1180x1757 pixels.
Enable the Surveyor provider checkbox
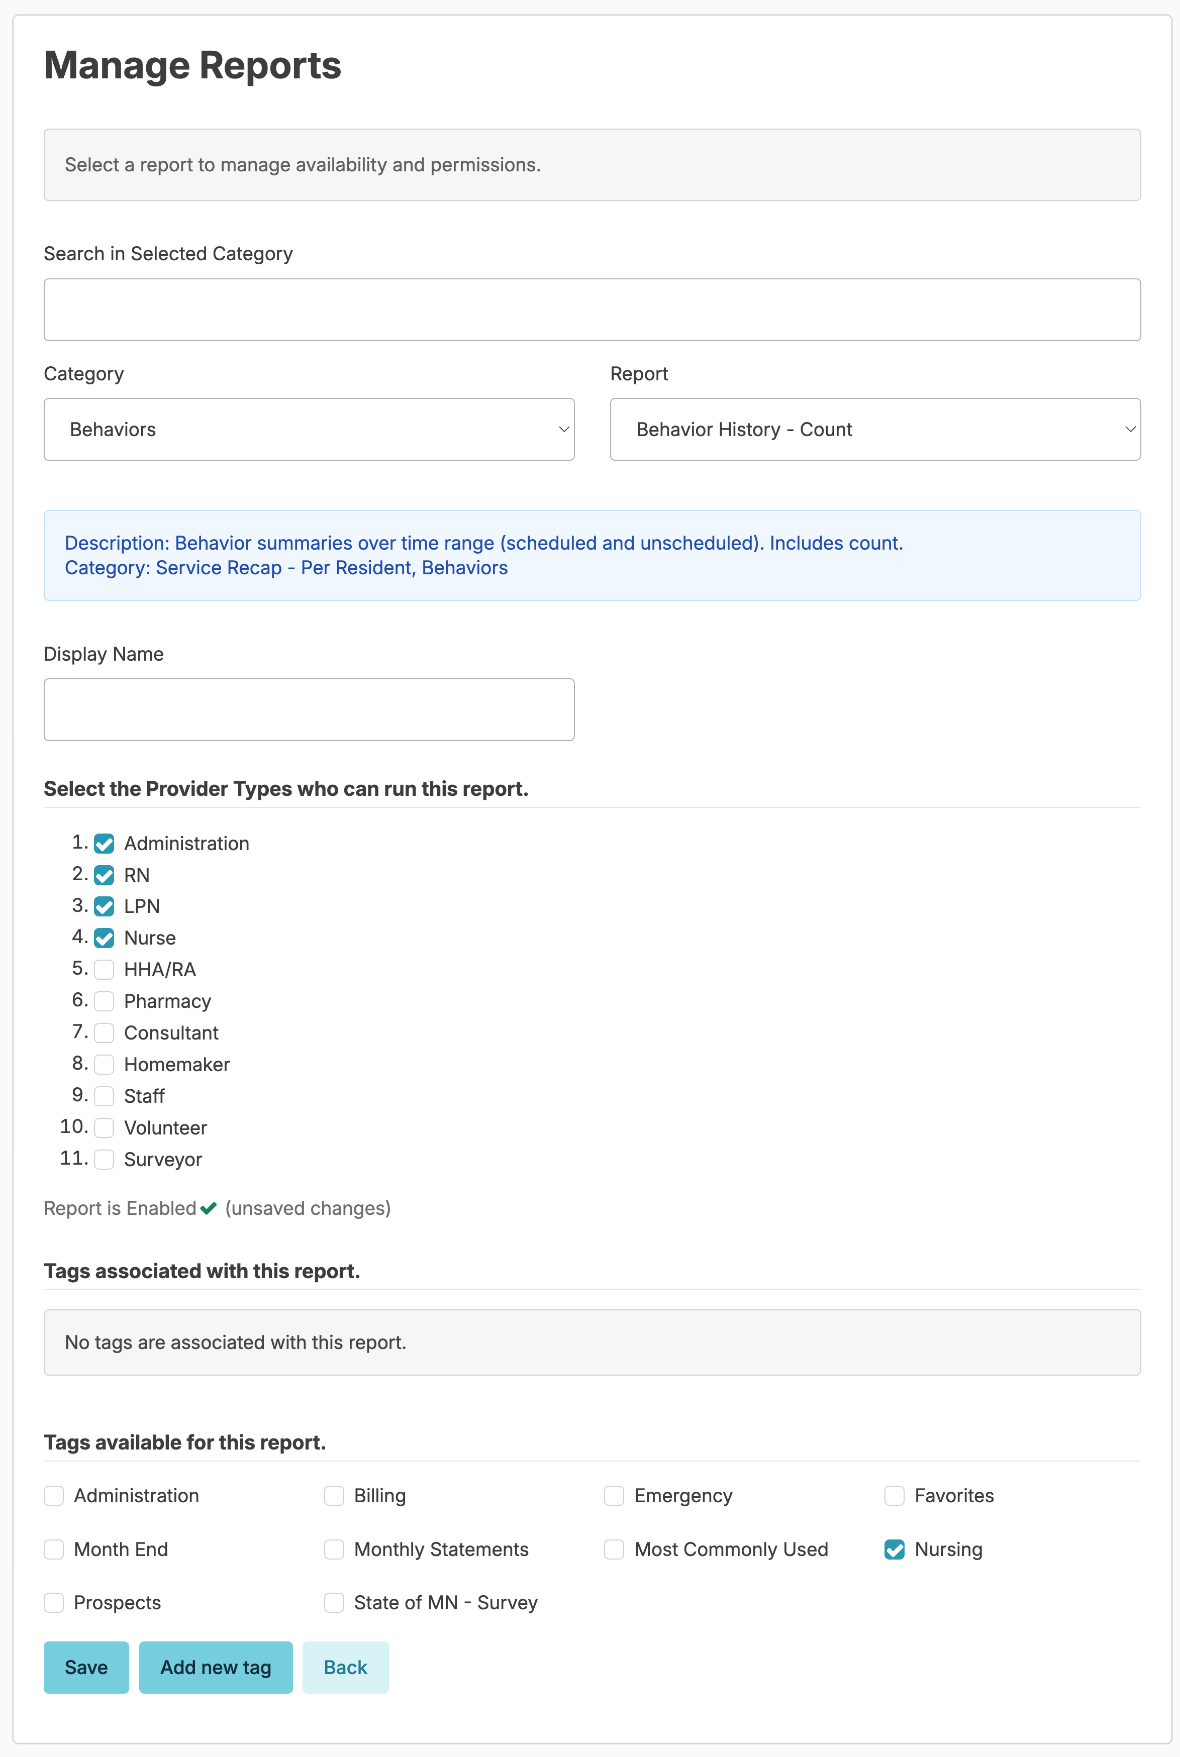(x=105, y=1159)
